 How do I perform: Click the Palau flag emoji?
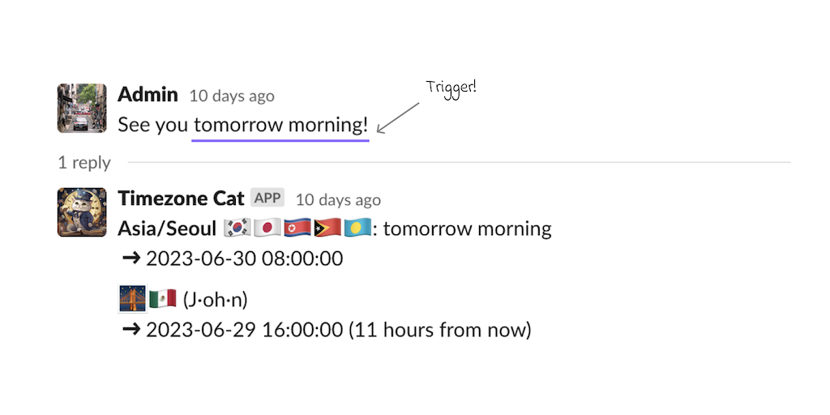pyautogui.click(x=357, y=229)
